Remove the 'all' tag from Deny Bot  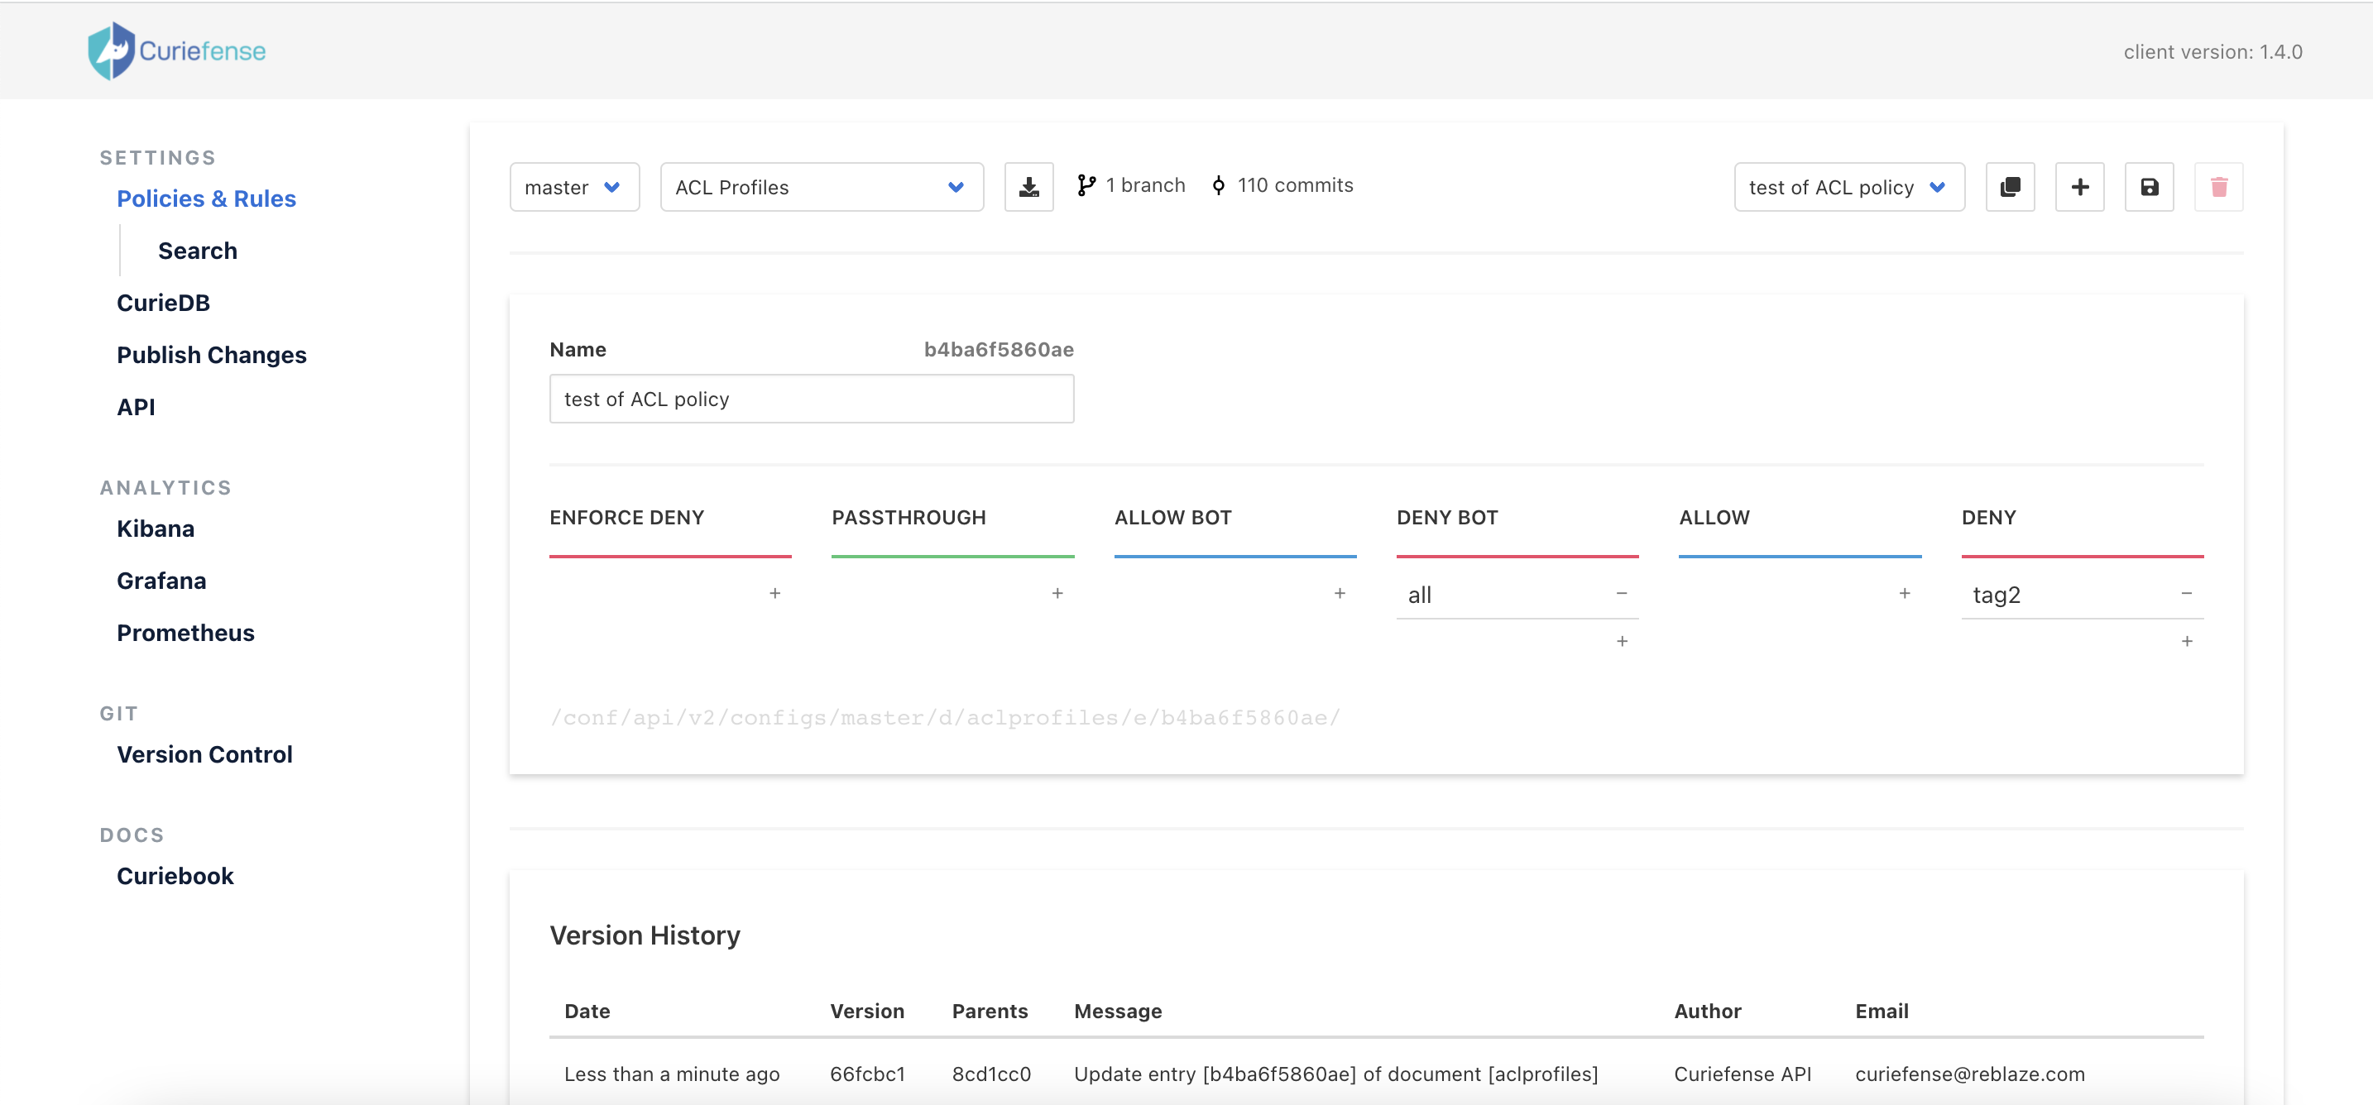[1622, 594]
